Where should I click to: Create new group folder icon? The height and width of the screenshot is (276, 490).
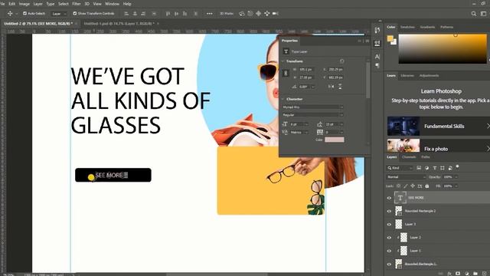click(x=475, y=274)
